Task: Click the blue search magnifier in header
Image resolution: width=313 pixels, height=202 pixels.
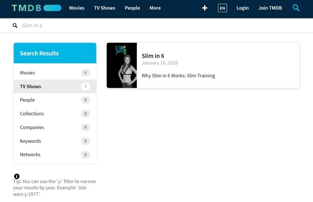Action: (296, 8)
